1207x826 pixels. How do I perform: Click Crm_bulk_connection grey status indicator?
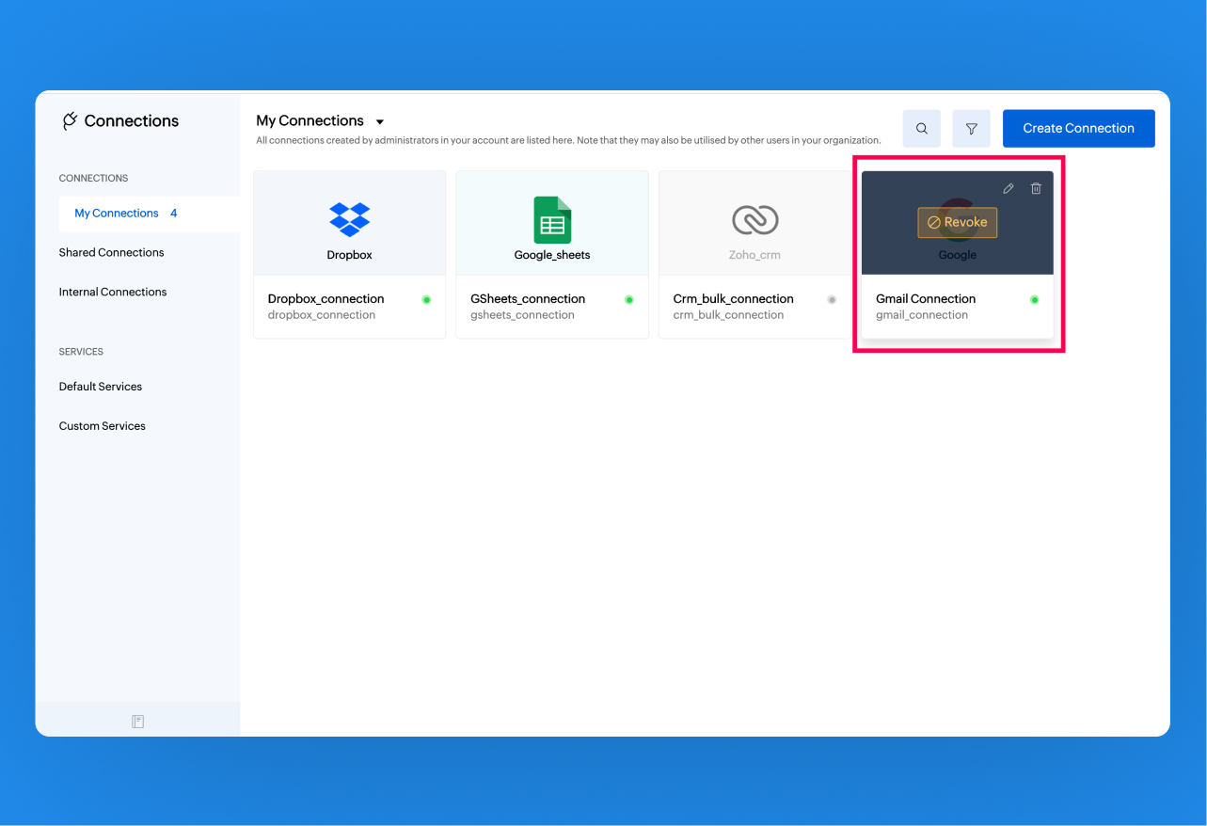832,300
